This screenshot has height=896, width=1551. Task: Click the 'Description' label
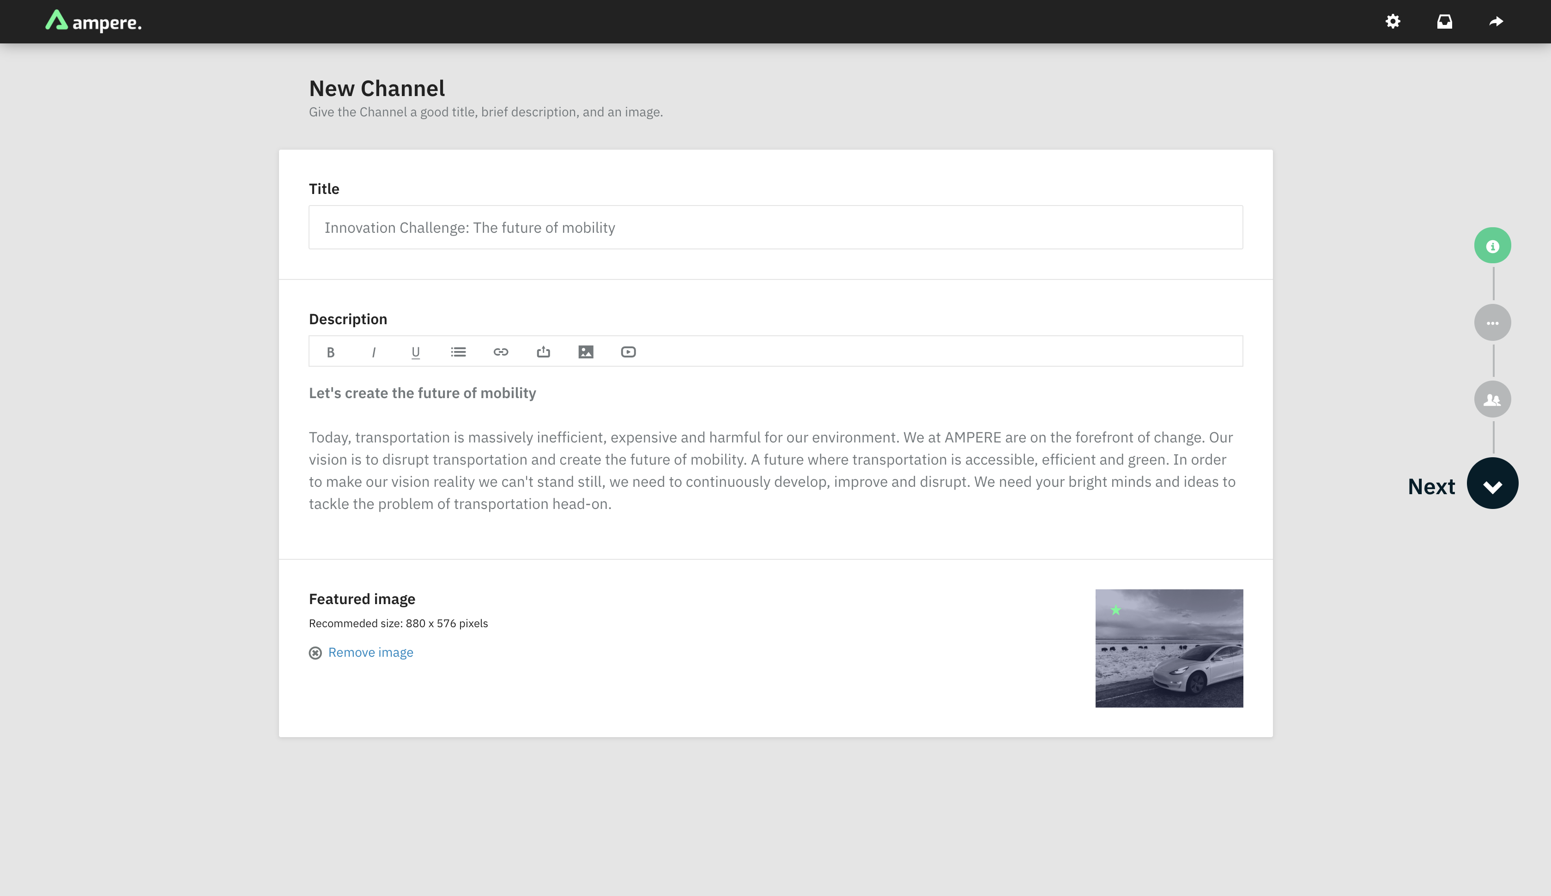(x=348, y=319)
